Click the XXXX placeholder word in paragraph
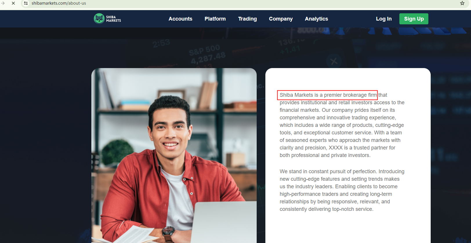The height and width of the screenshot is (243, 471). 336,148
